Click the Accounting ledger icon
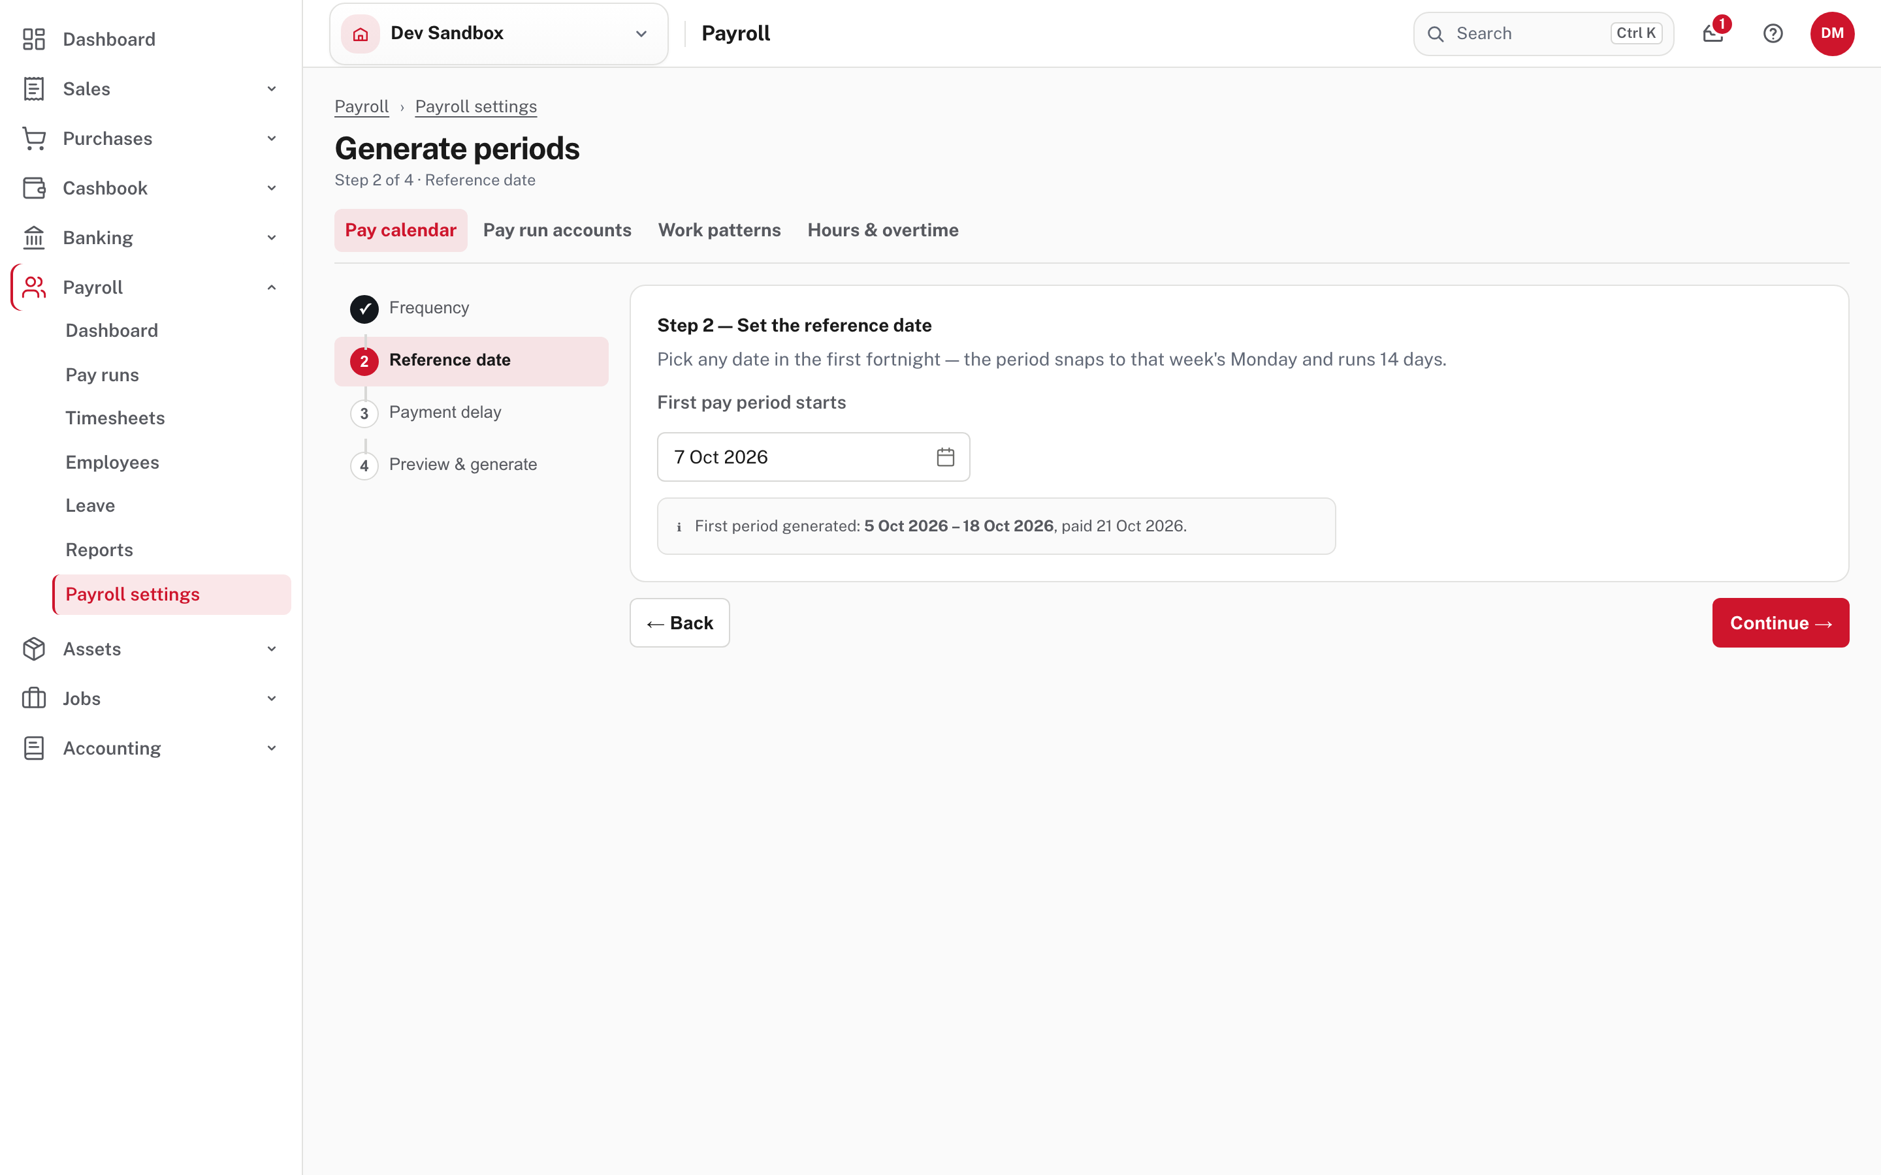1881x1175 pixels. [x=33, y=748]
